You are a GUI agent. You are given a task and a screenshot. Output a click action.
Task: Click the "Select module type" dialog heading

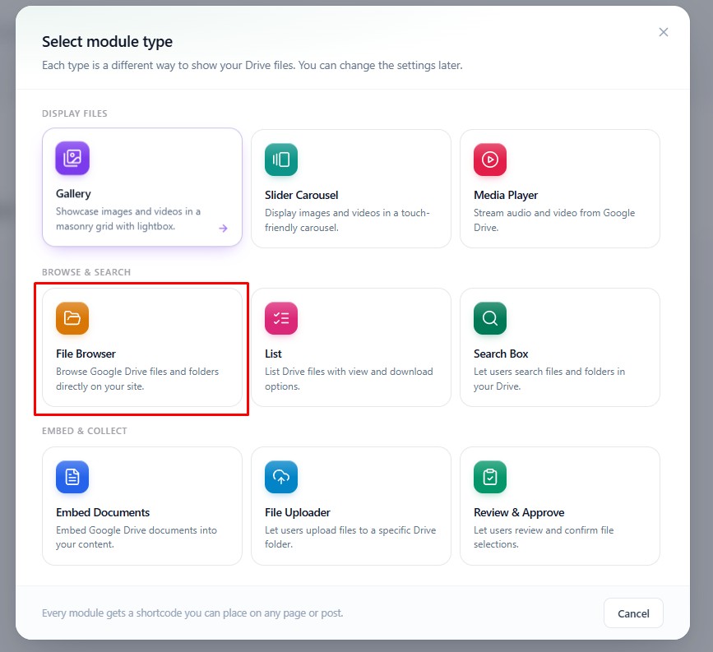[107, 42]
